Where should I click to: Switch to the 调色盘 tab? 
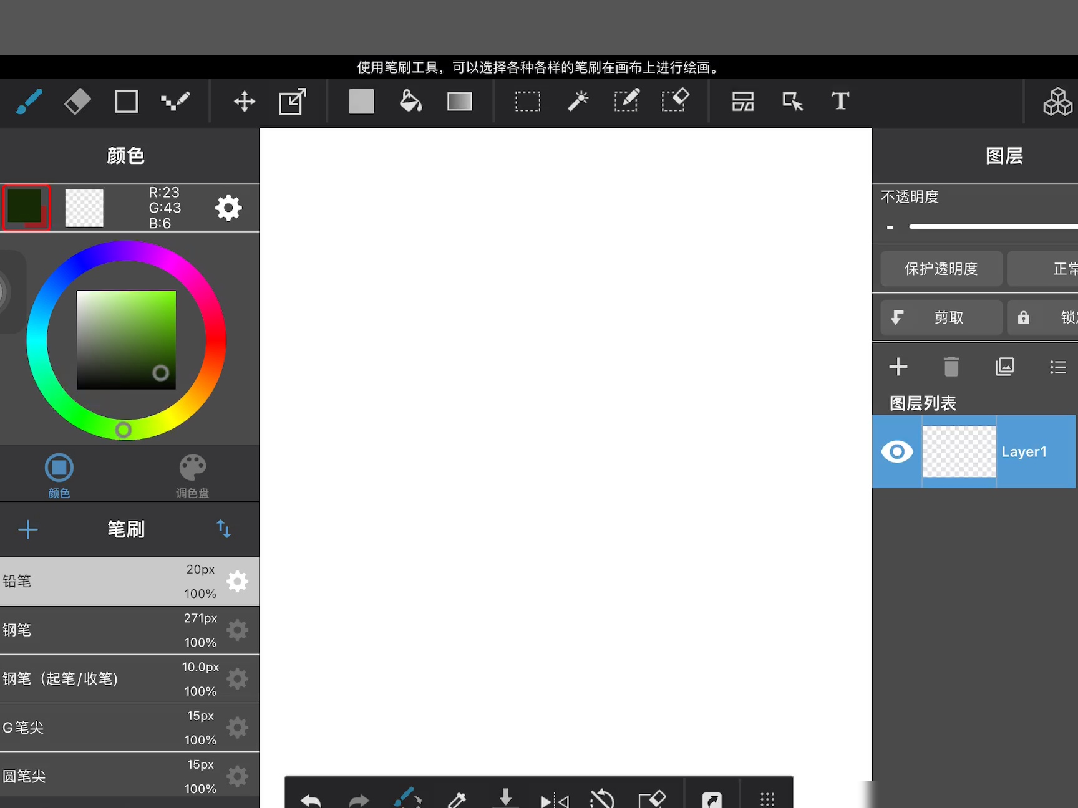193,476
